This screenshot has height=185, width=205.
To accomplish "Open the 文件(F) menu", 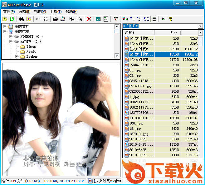I will [x=9, y=12].
